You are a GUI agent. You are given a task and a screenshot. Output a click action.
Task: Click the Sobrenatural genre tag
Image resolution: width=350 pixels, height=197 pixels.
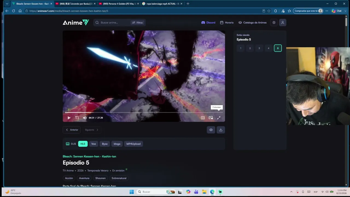coord(119,178)
